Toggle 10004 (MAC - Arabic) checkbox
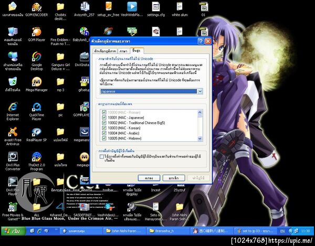Viewport: 315px width, 246px height. 104,133
